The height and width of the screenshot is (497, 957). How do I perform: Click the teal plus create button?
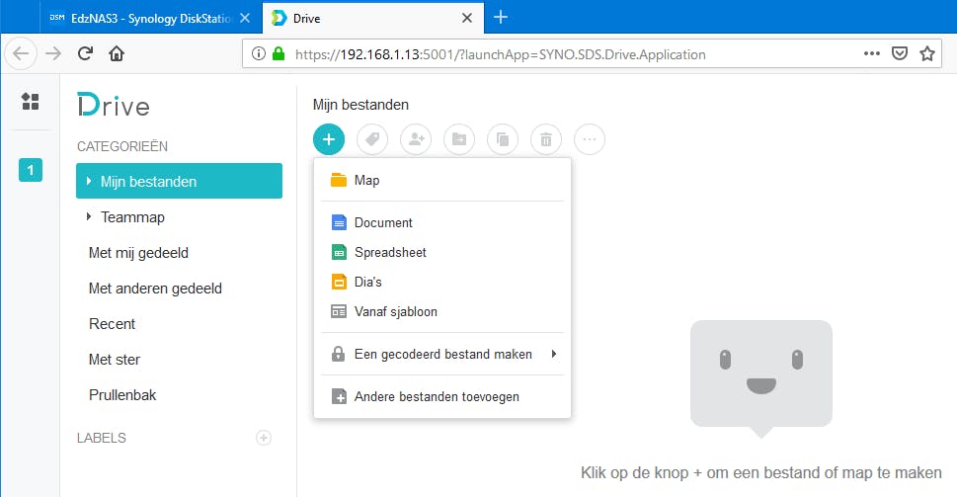pyautogui.click(x=328, y=139)
